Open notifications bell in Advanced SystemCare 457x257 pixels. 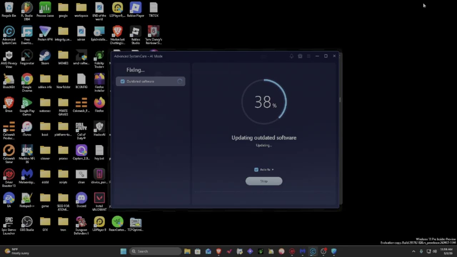tap(291, 56)
